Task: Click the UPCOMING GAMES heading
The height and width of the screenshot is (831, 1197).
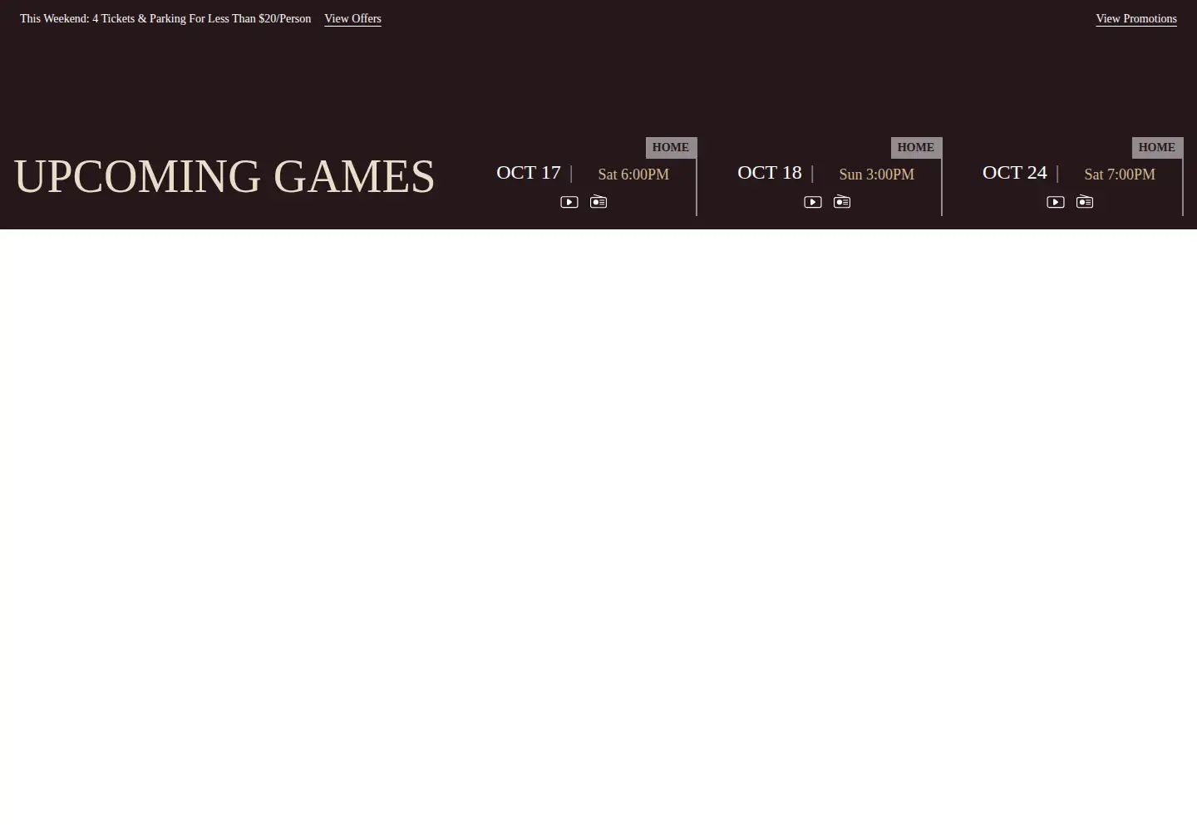Action: click(224, 176)
